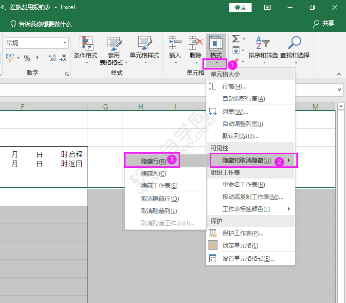Expand the 格式 dropdown arrow

tap(215, 63)
